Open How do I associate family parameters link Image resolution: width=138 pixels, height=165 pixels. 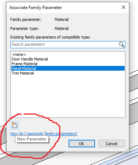click(44, 134)
